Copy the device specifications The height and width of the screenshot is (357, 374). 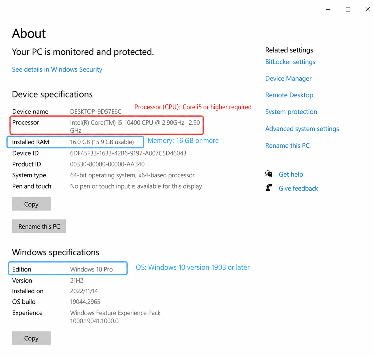pyautogui.click(x=31, y=204)
